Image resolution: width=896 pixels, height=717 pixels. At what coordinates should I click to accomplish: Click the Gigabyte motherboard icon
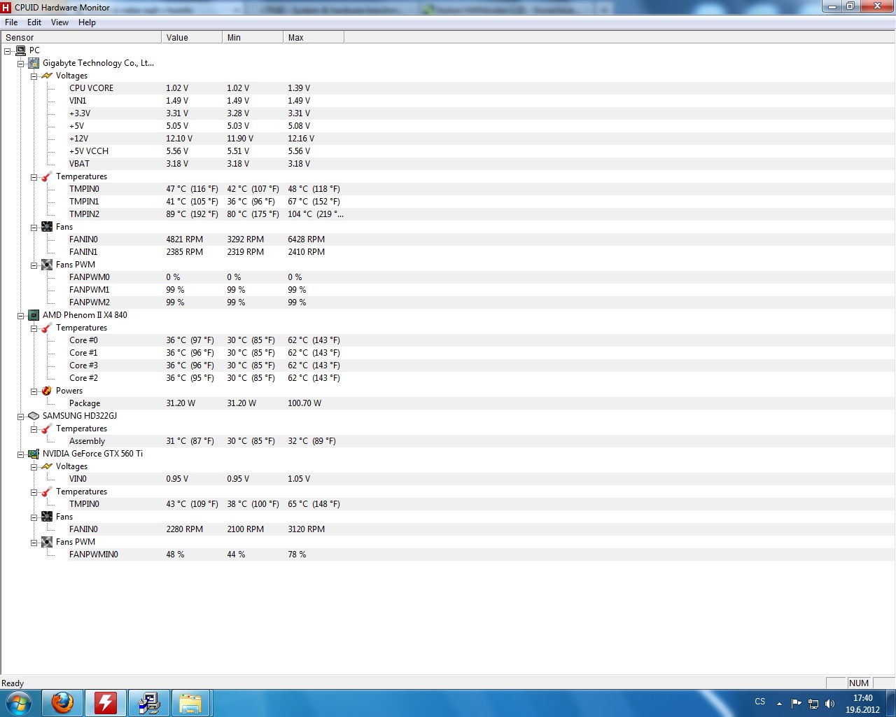(x=34, y=63)
